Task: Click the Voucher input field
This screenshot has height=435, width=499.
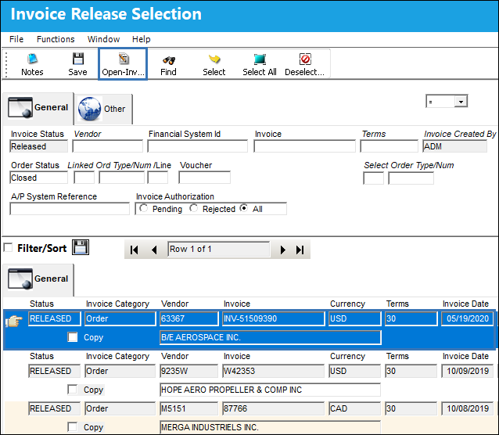Action: (x=205, y=178)
